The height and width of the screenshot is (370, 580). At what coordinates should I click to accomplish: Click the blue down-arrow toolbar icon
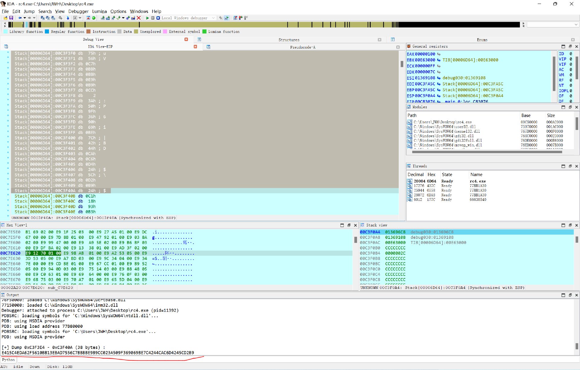click(68, 18)
